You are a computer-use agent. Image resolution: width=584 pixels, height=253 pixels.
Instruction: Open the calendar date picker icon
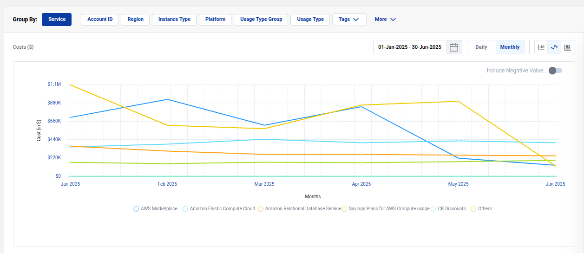coord(454,47)
